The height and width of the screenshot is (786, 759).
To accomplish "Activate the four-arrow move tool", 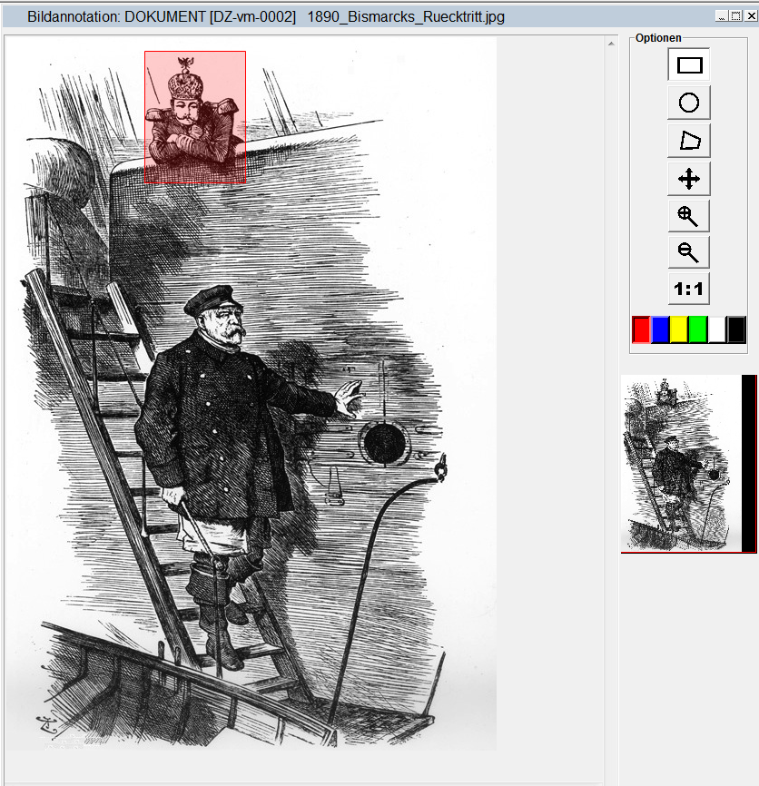I will (x=689, y=179).
